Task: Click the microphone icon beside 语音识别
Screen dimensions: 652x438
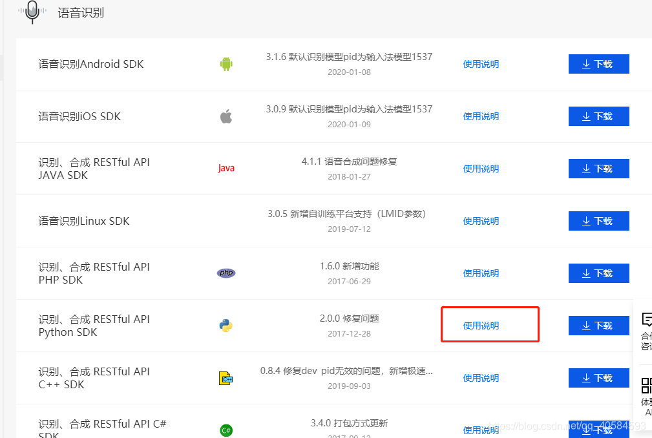Action: coord(32,12)
